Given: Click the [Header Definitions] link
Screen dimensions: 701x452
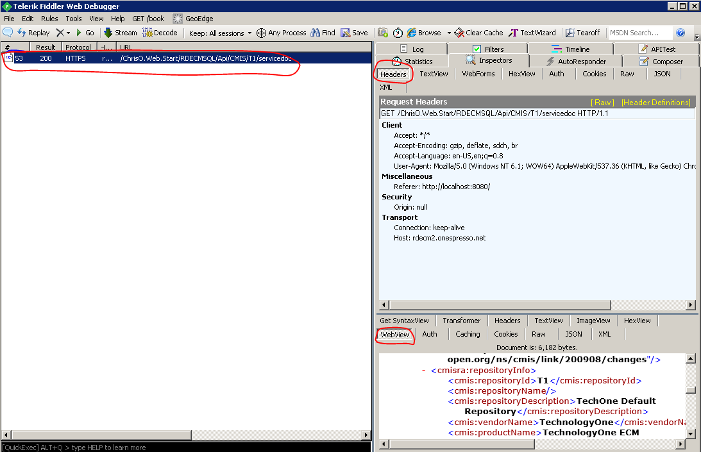Looking at the screenshot, I should 656,103.
